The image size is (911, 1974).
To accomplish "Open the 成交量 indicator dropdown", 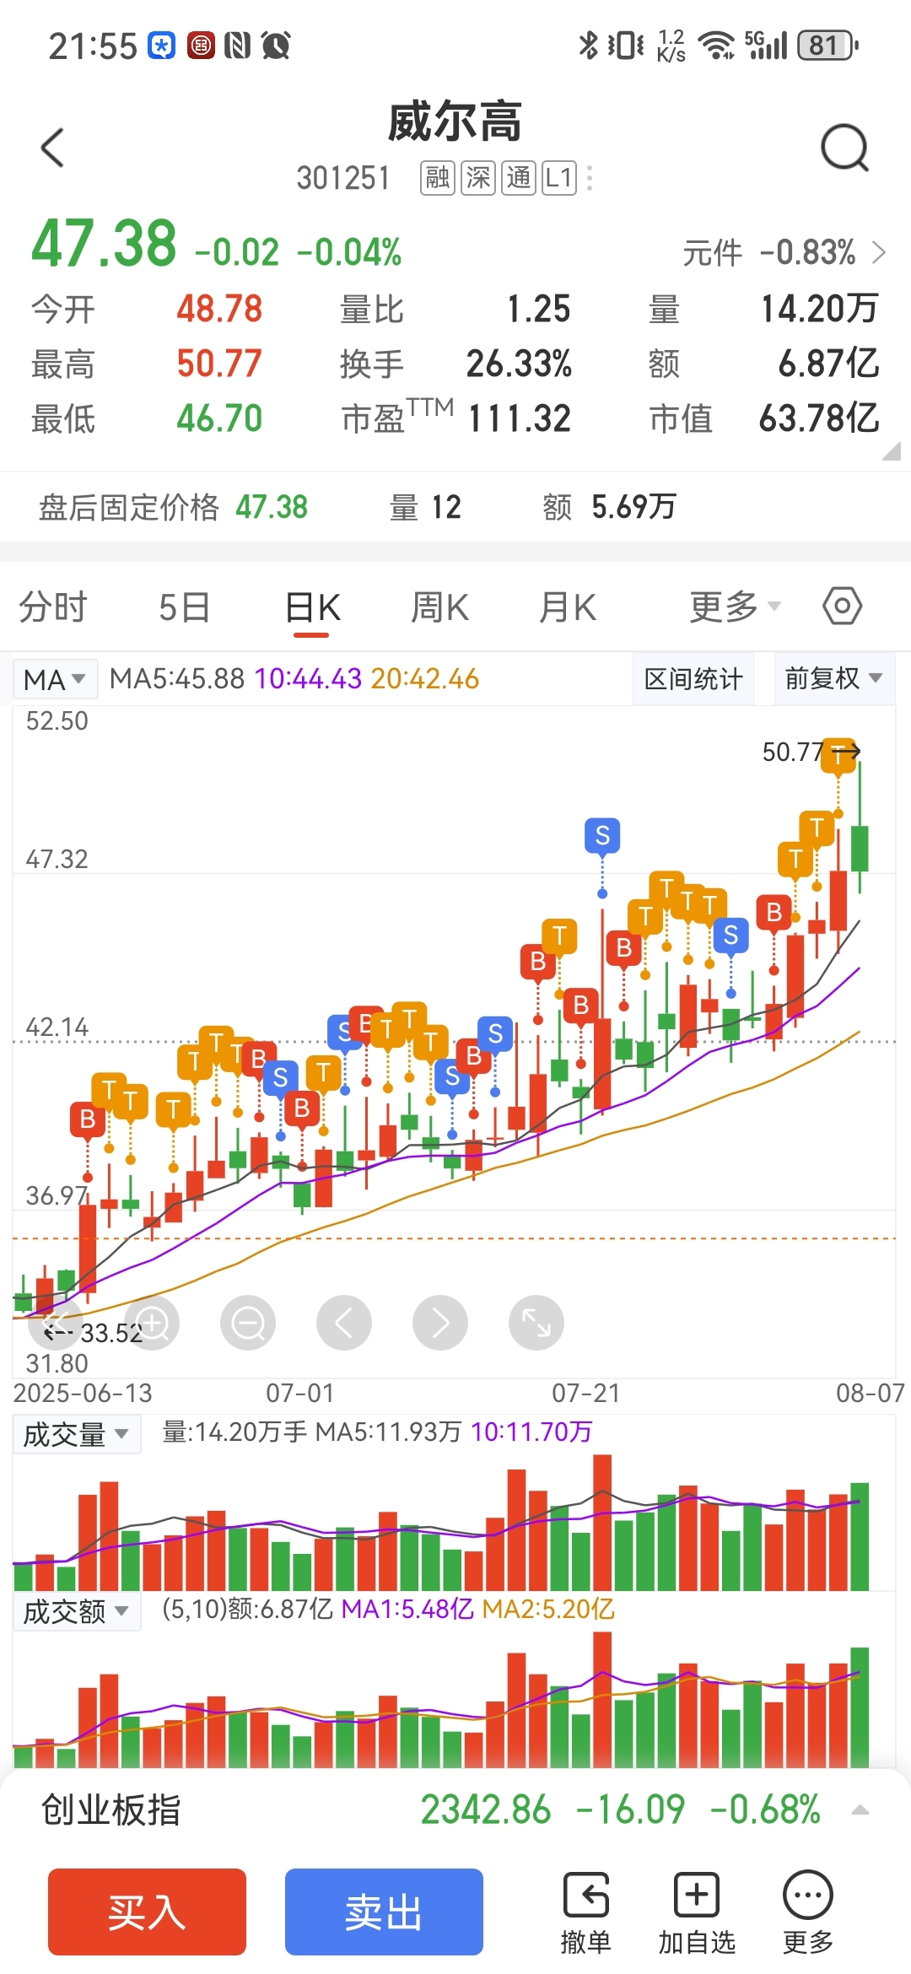I will (x=76, y=1434).
